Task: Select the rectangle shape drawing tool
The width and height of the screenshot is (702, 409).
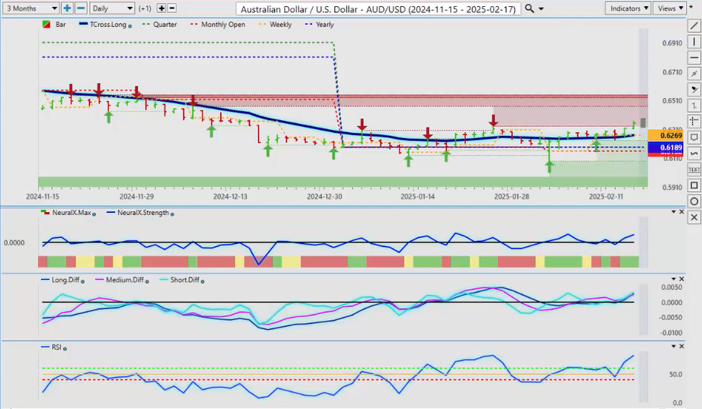Action: pyautogui.click(x=694, y=185)
